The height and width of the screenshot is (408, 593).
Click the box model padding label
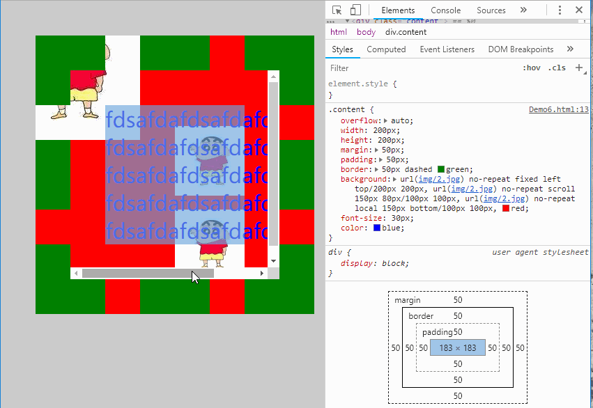437,332
